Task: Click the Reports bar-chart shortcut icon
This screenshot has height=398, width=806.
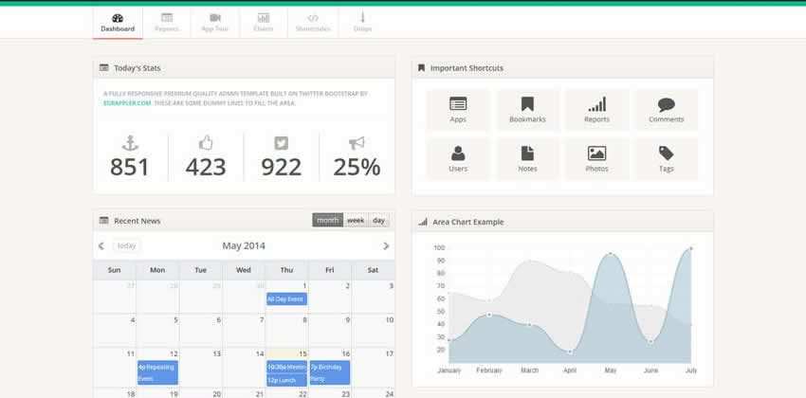Action: click(596, 104)
